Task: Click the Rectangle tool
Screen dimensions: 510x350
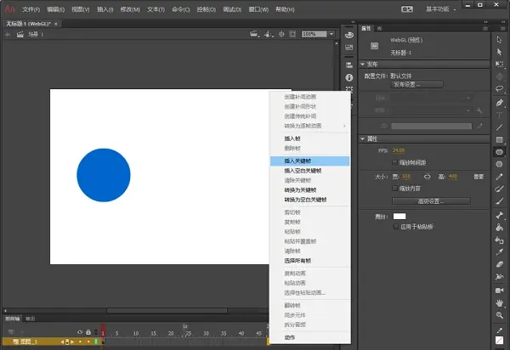Action: (x=500, y=139)
